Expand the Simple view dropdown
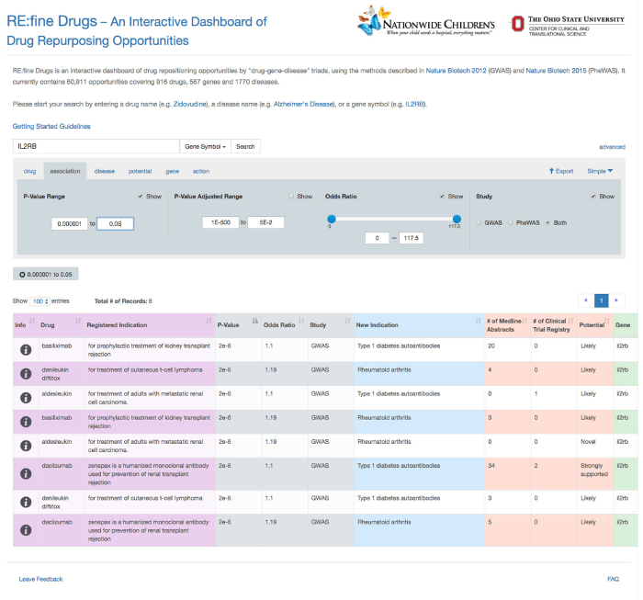 [x=600, y=171]
